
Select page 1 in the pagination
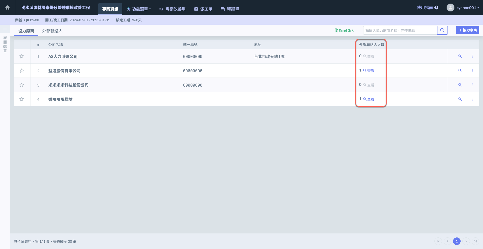pos(457,241)
